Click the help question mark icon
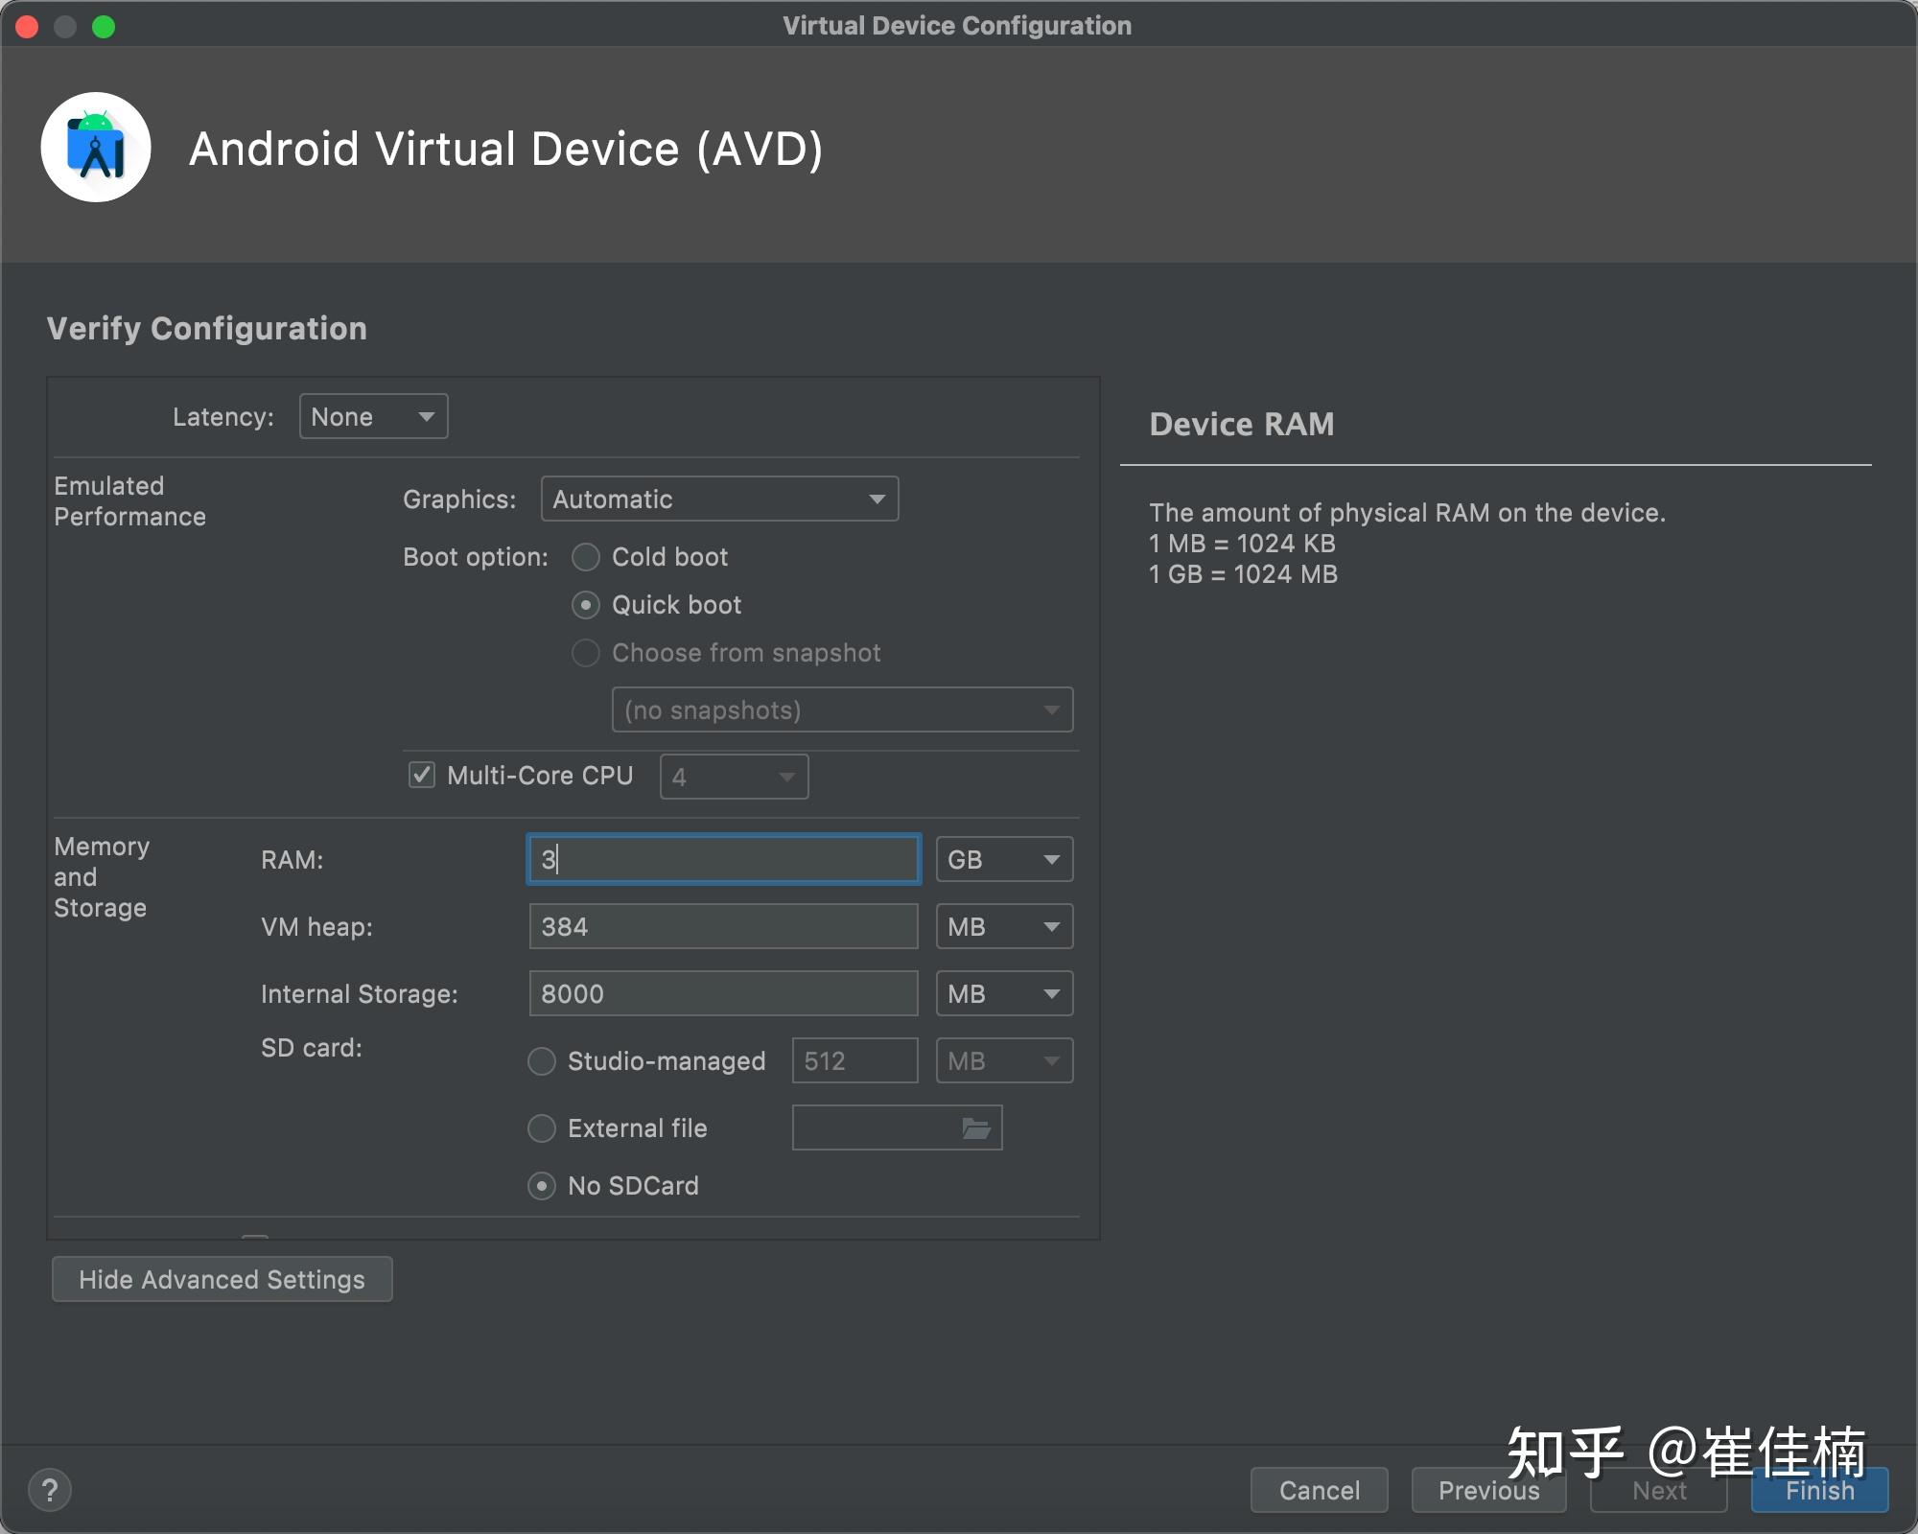 50,1490
